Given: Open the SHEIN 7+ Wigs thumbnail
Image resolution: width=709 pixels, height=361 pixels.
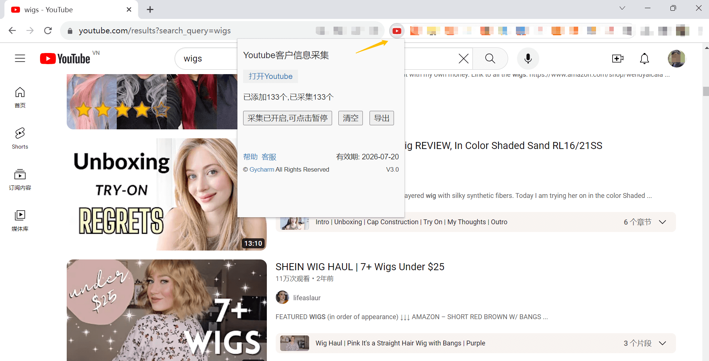Looking at the screenshot, I should point(167,310).
